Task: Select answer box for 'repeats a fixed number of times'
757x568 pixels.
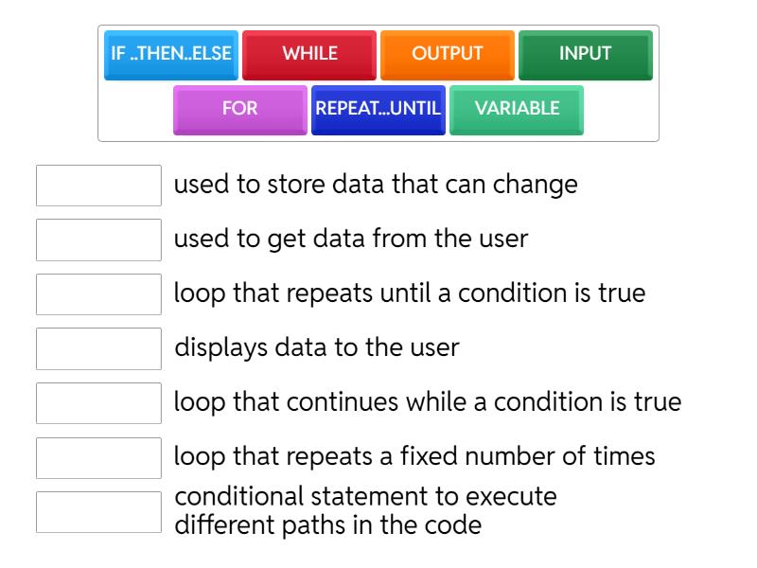Action: point(98,457)
